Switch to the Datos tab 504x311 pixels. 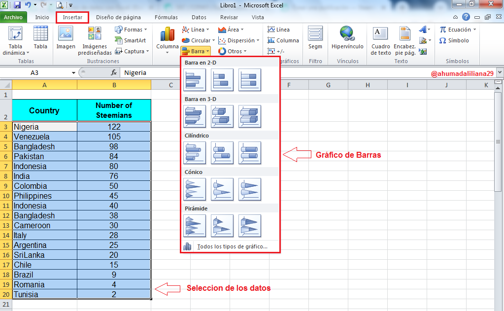tap(199, 17)
